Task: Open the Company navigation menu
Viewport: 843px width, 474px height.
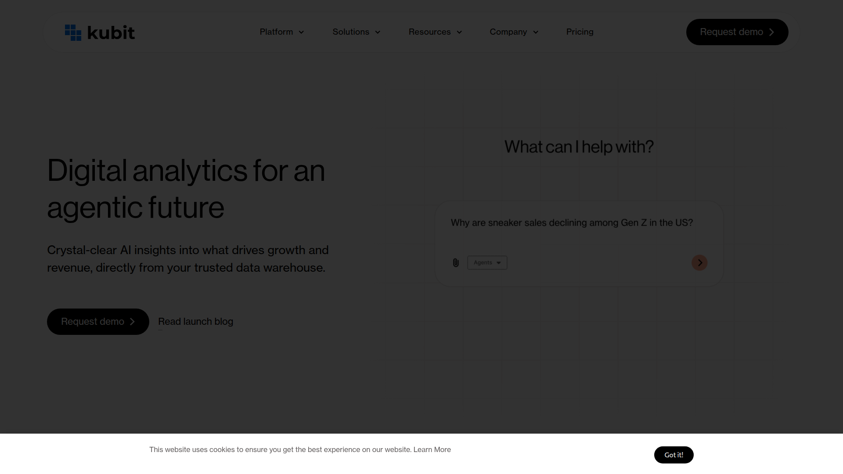Action: coord(508,32)
